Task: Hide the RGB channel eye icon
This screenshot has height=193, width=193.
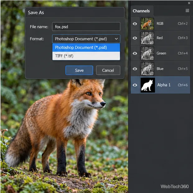Action: point(135,24)
